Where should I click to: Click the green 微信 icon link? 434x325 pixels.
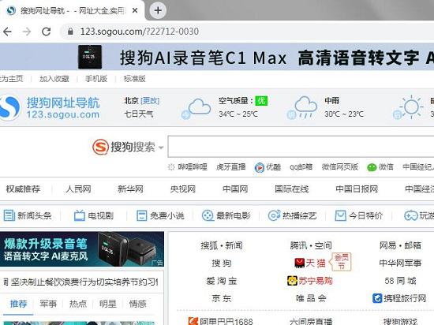coord(372,167)
